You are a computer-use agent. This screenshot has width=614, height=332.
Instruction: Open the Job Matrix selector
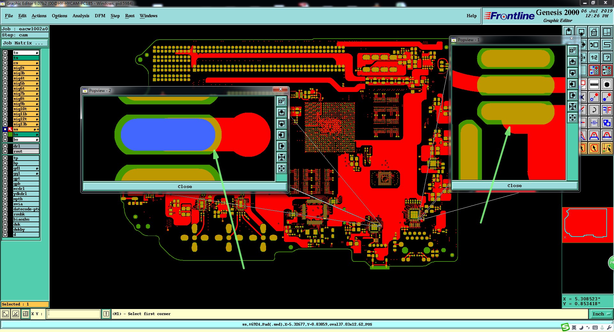click(x=25, y=43)
